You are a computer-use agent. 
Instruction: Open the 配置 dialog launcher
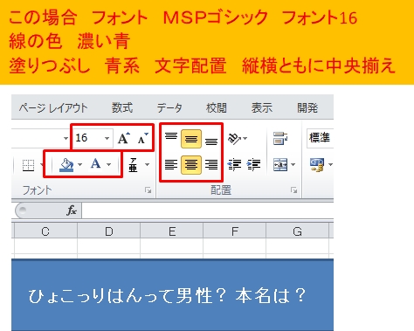tap(293, 190)
